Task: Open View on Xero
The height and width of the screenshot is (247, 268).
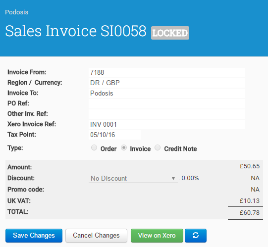Action: (x=157, y=236)
